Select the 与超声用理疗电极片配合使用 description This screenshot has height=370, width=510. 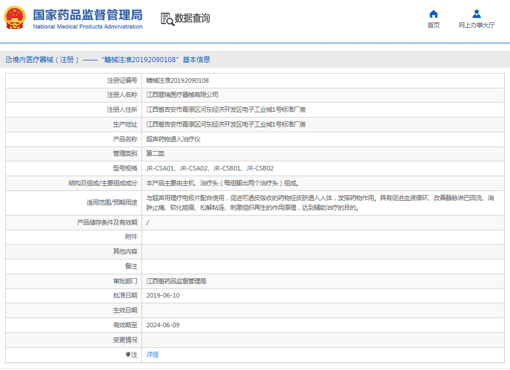point(320,202)
